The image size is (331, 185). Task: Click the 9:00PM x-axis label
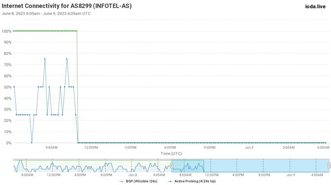point(210,148)
